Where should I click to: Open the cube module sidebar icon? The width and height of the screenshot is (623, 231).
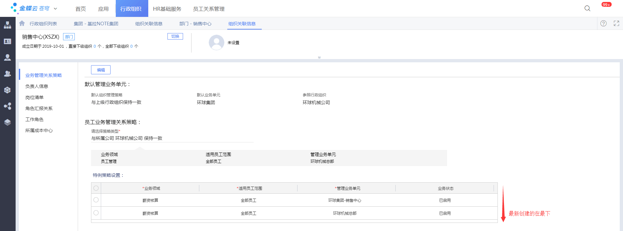click(x=7, y=90)
